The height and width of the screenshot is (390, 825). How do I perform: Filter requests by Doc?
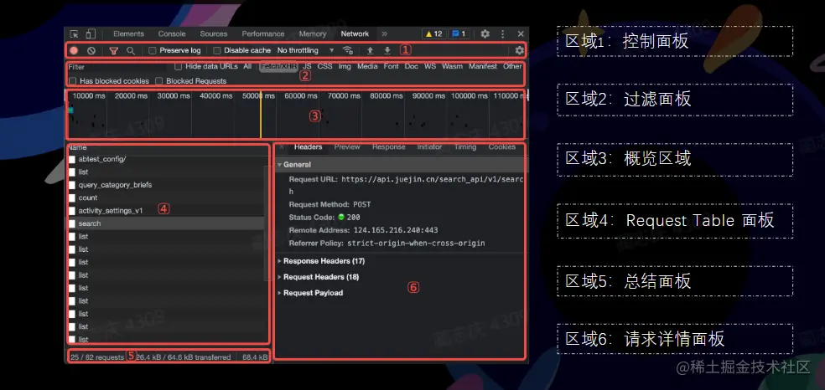(412, 67)
